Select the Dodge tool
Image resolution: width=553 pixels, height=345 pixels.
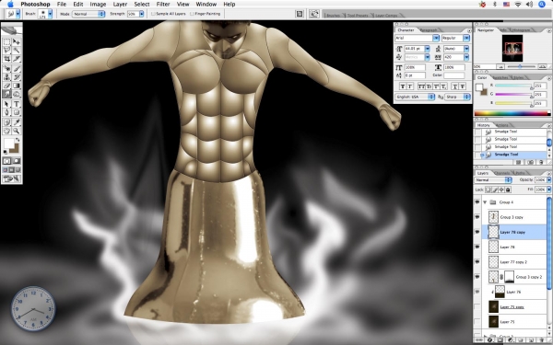click(x=17, y=94)
